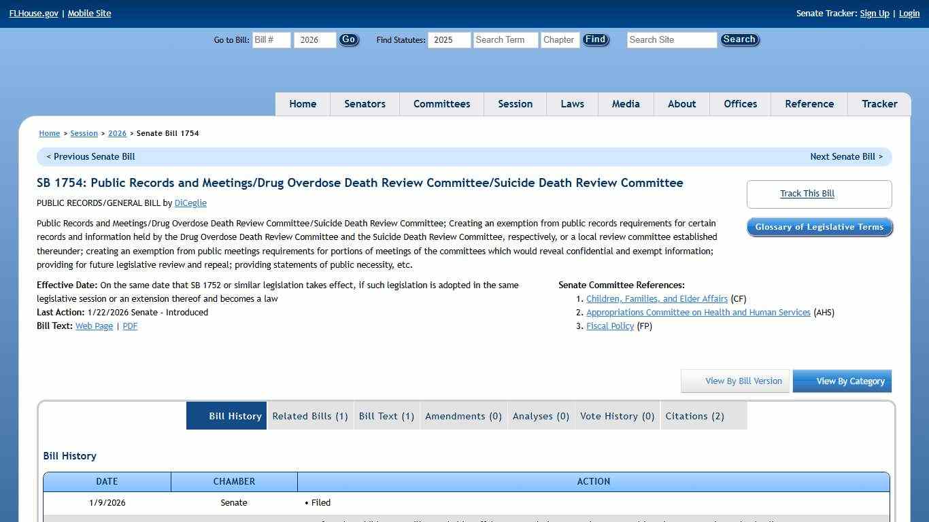Switch to the Related Bills tab
Image resolution: width=929 pixels, height=522 pixels.
coord(309,415)
